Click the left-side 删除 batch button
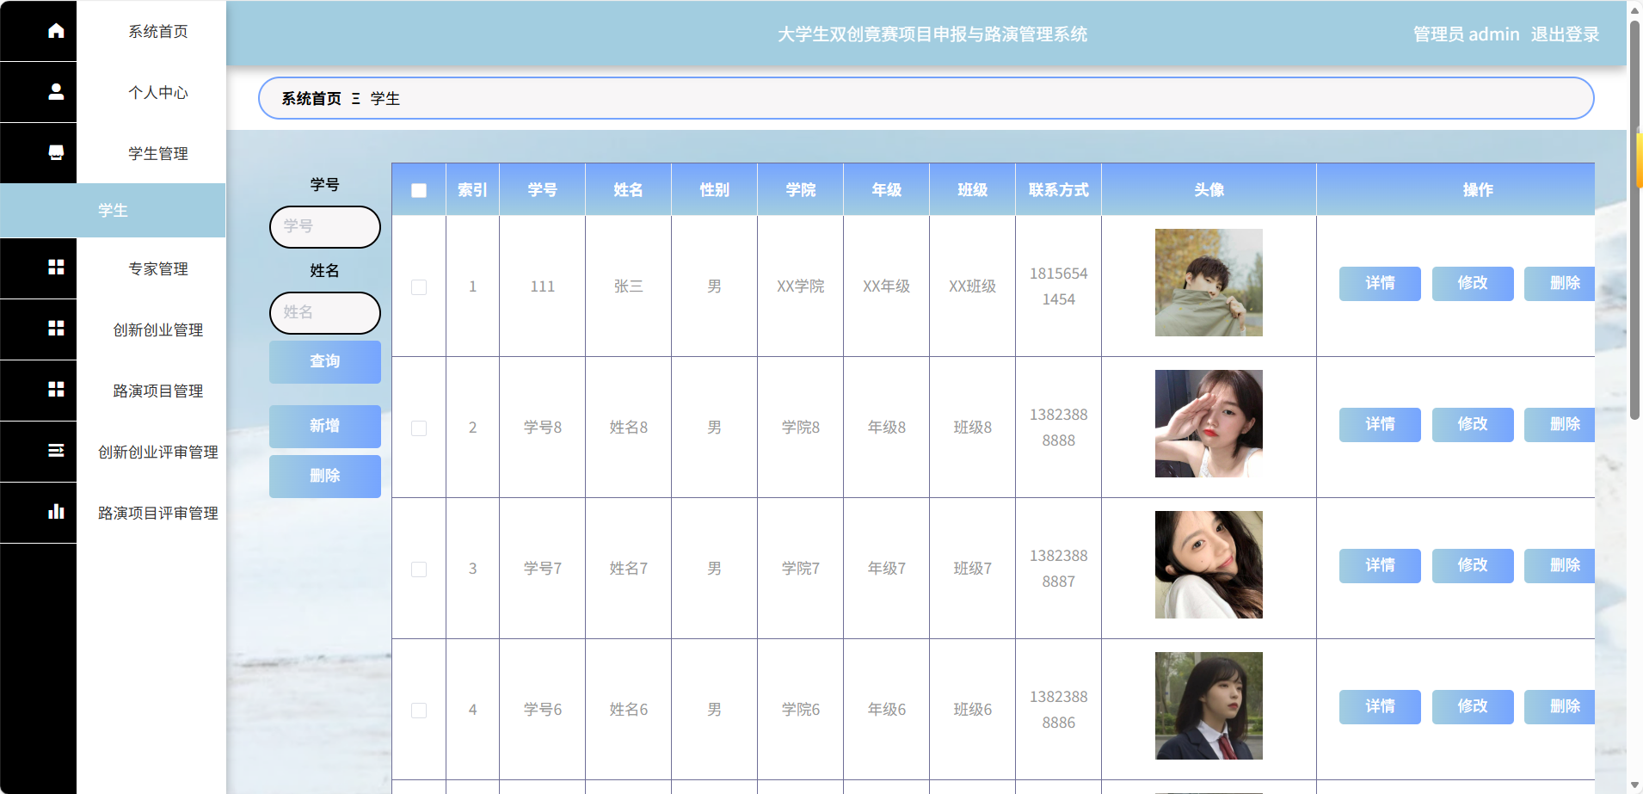This screenshot has width=1643, height=794. click(325, 476)
